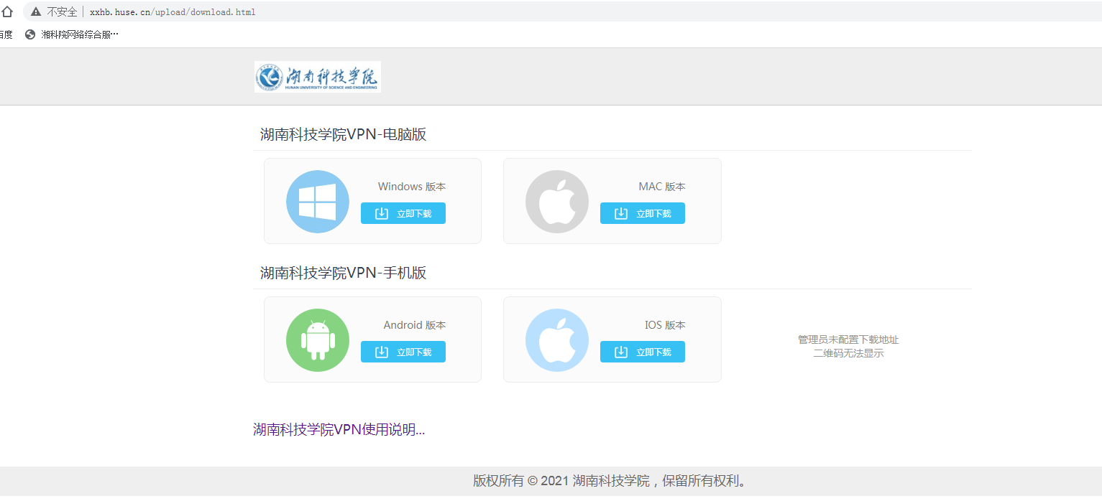Download the Android version with 立即下载

[403, 352]
